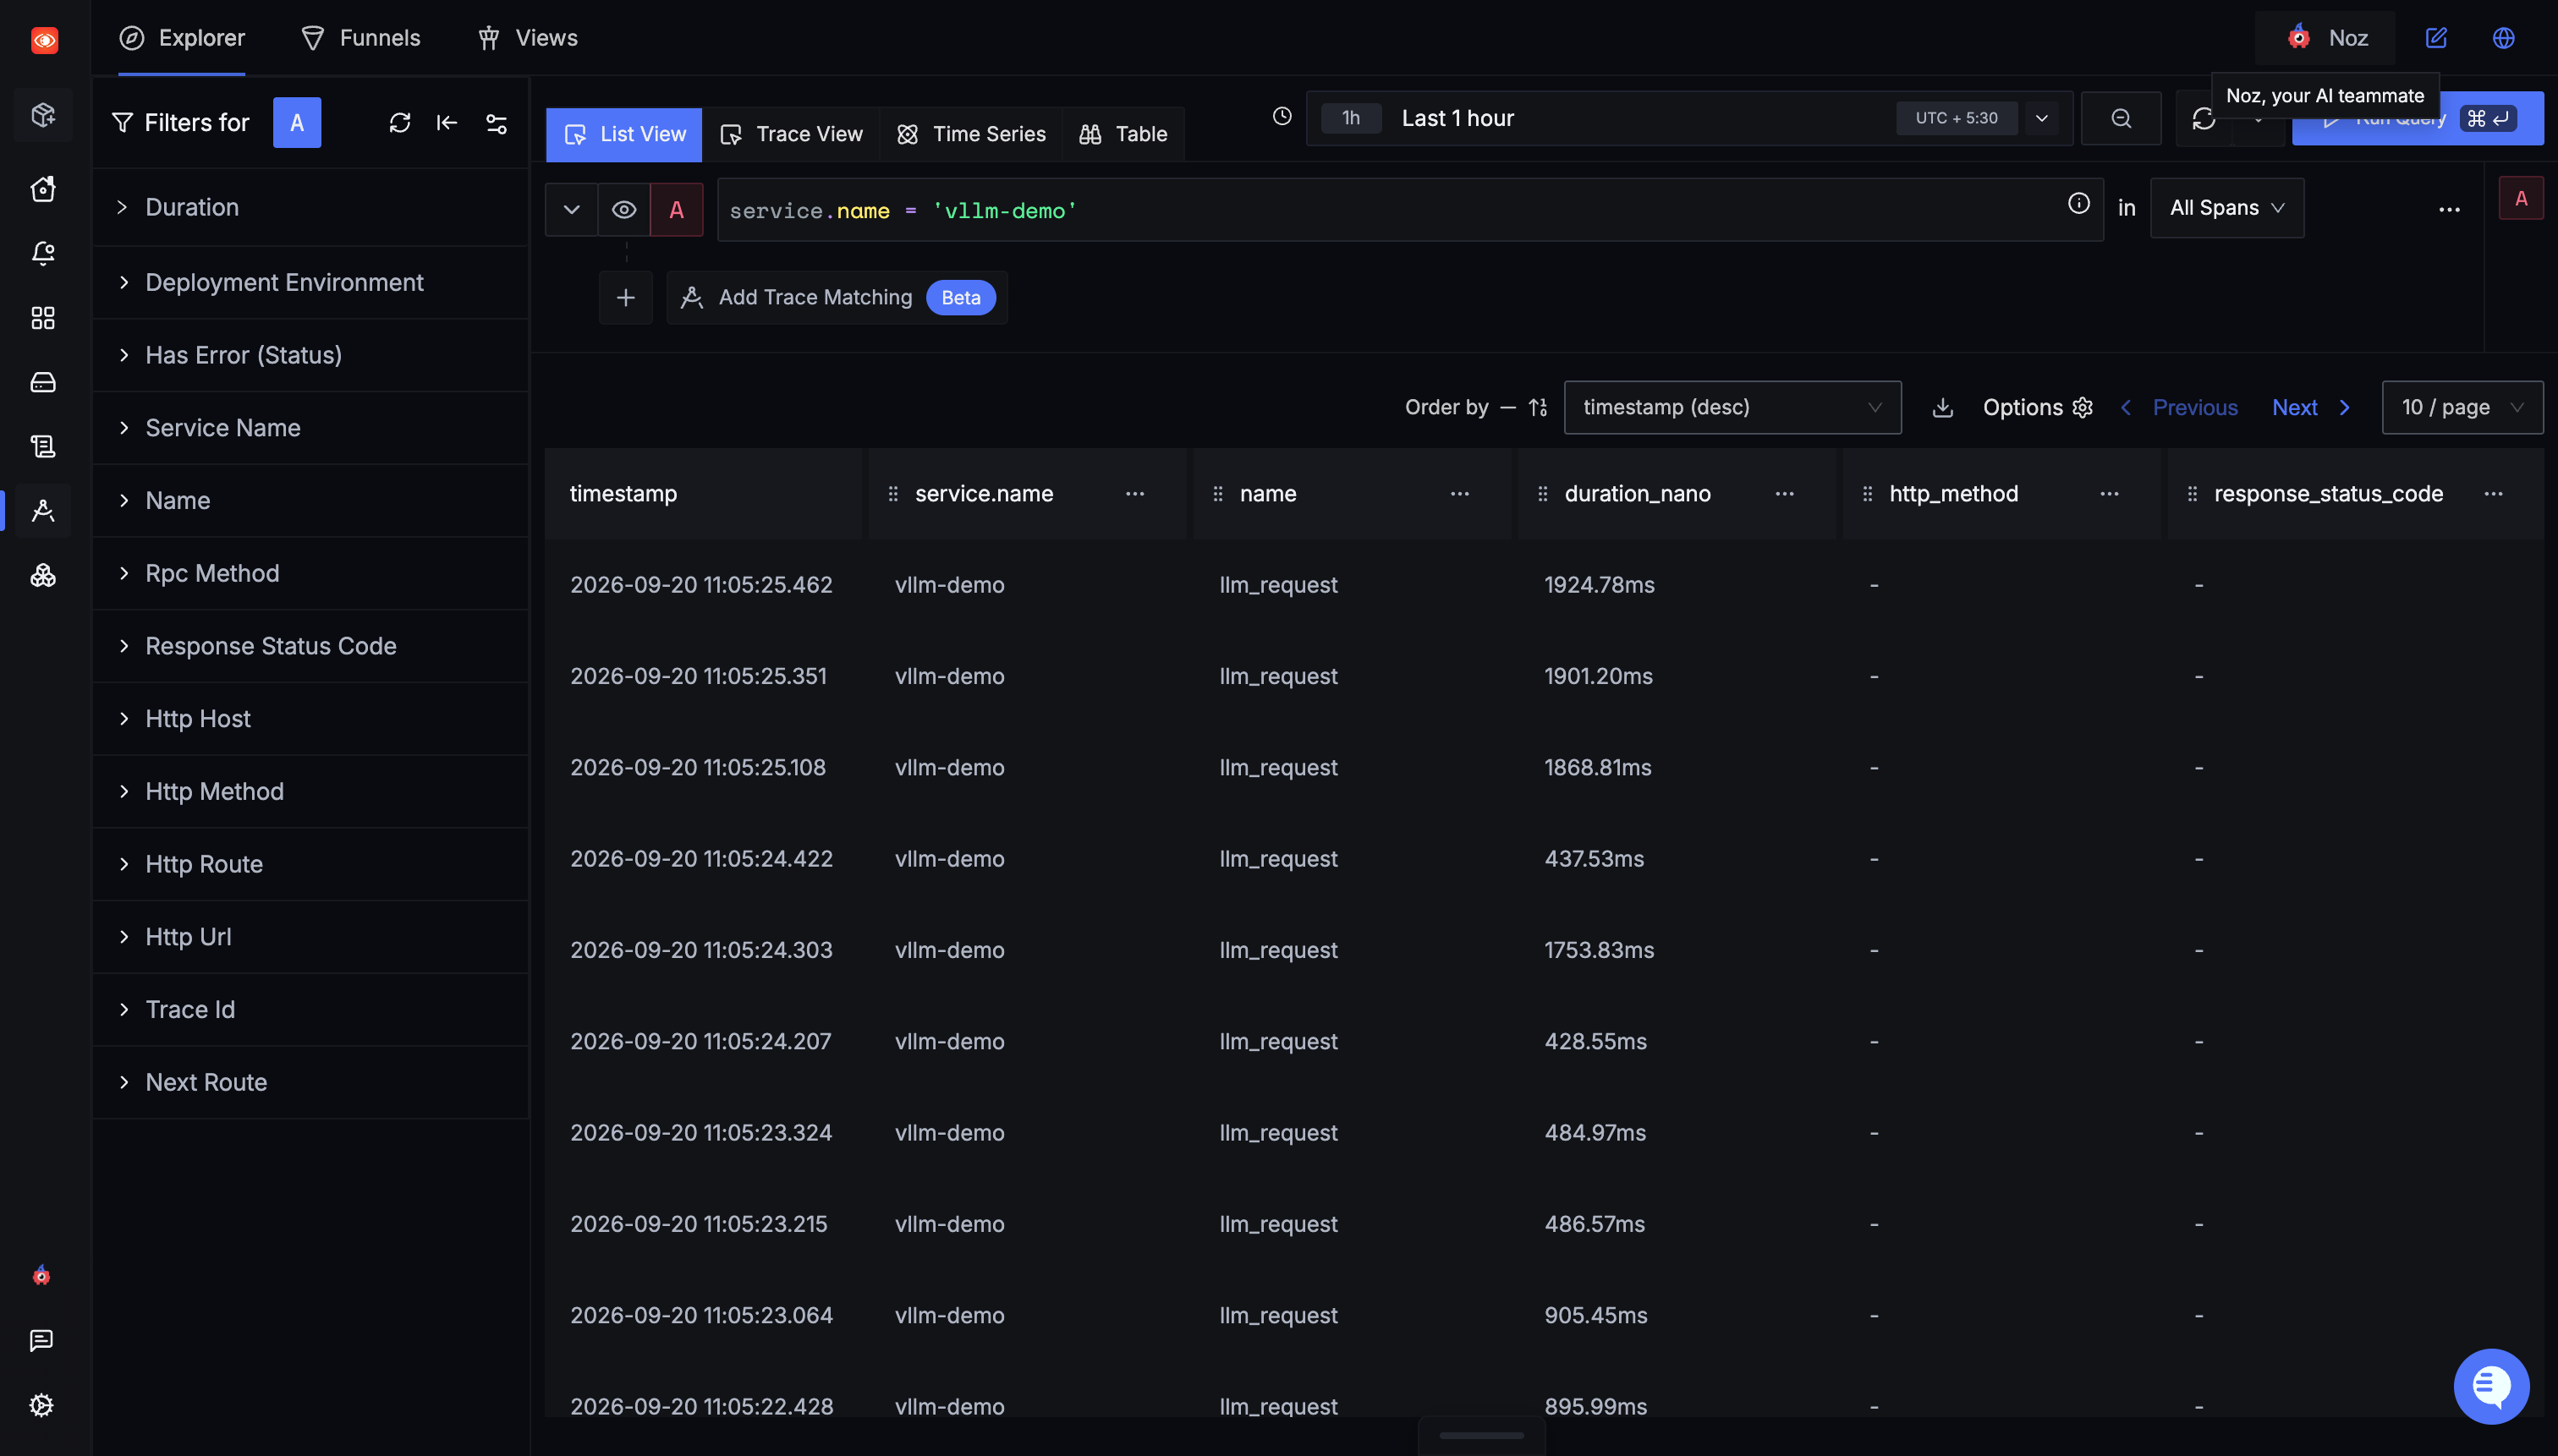
Task: Click timestamp 2026-09-20 11:05:25.462
Action: [701, 585]
